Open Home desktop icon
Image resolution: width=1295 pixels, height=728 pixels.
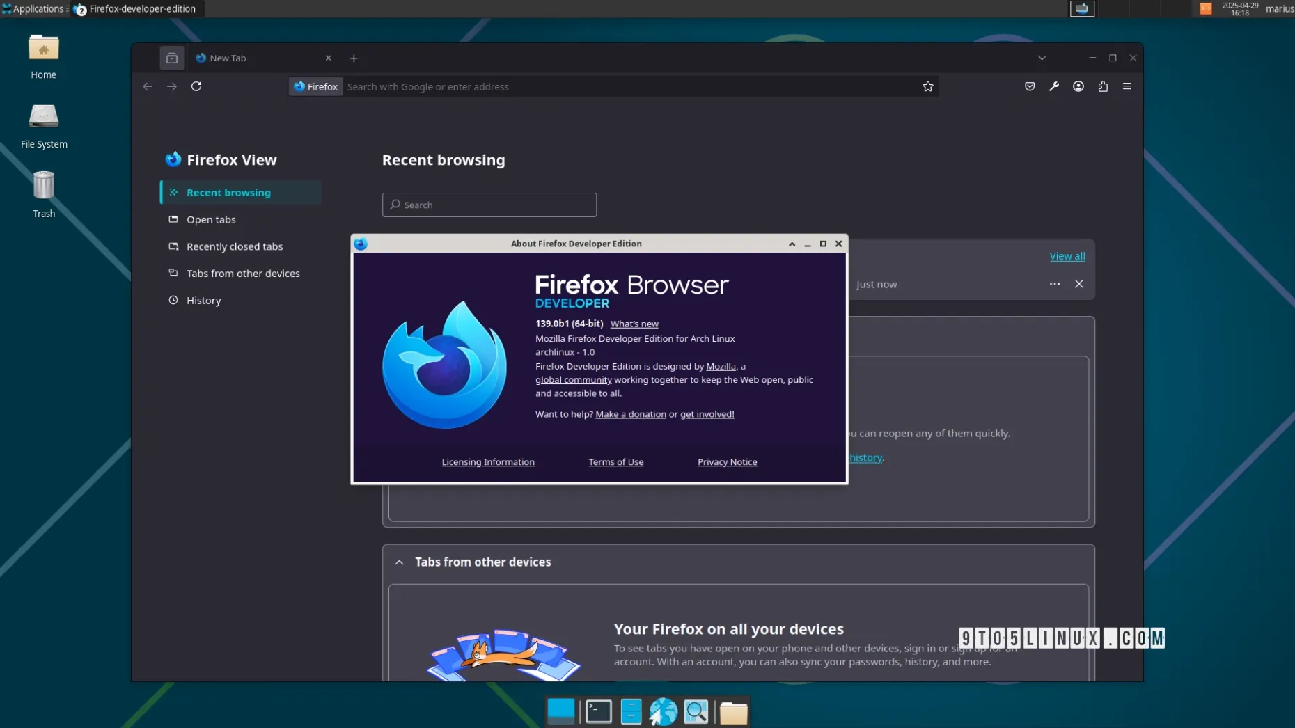[43, 57]
